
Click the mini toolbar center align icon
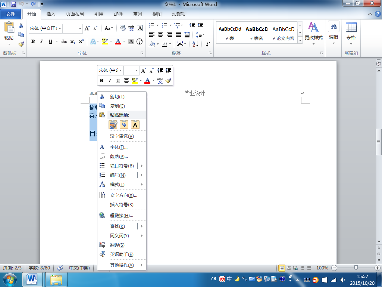point(126,81)
